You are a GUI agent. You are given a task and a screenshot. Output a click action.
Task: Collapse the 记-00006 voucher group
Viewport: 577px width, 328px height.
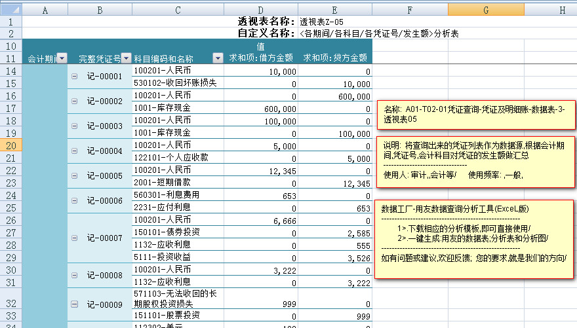click(x=74, y=201)
